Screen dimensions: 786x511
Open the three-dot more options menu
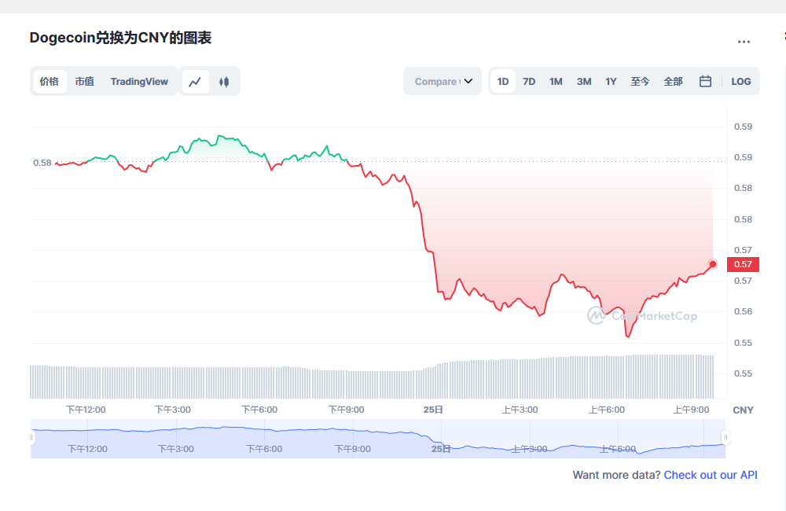pos(744,42)
